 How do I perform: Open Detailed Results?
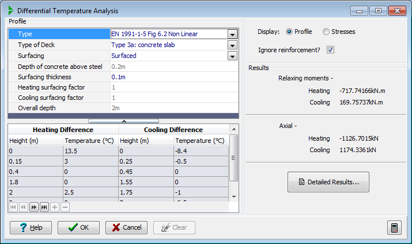(328, 182)
